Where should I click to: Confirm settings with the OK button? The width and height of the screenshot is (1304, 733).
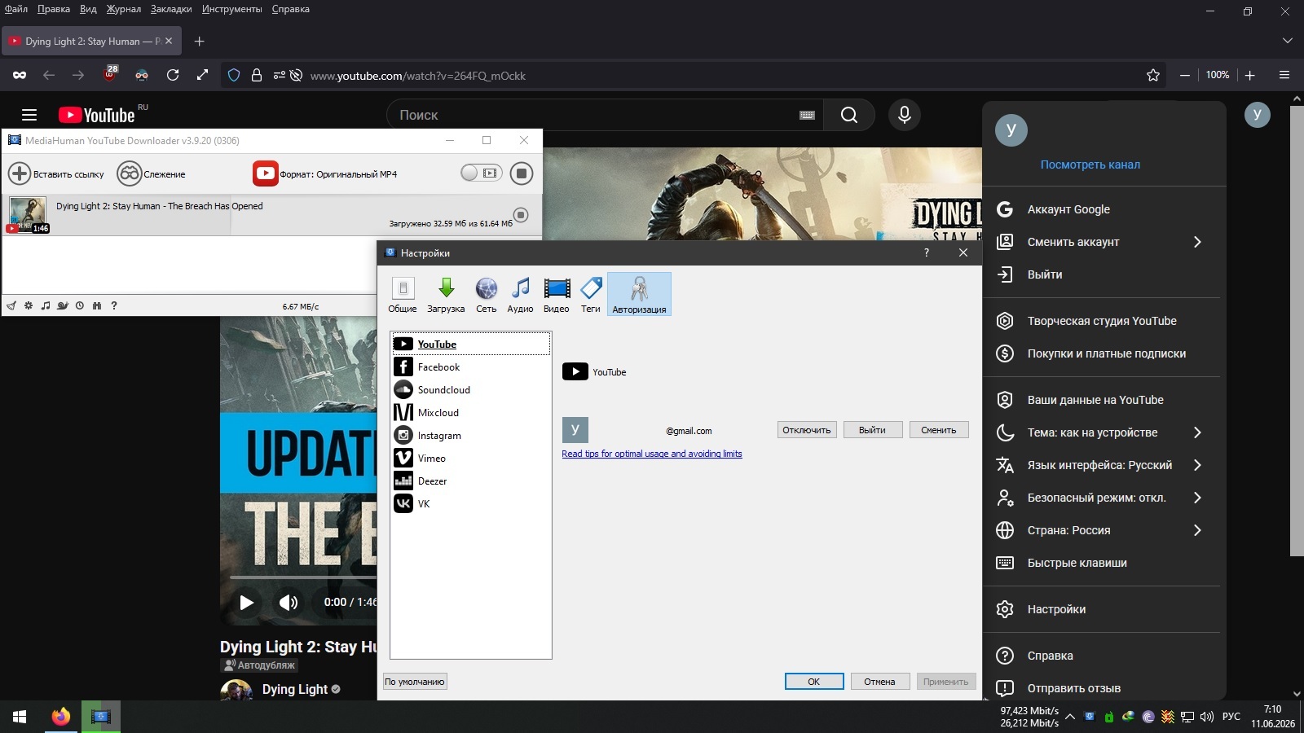[x=814, y=682]
